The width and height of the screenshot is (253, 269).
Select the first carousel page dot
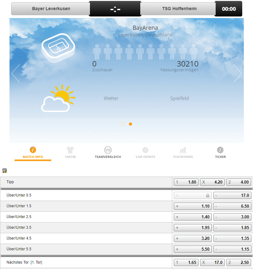[123, 124]
